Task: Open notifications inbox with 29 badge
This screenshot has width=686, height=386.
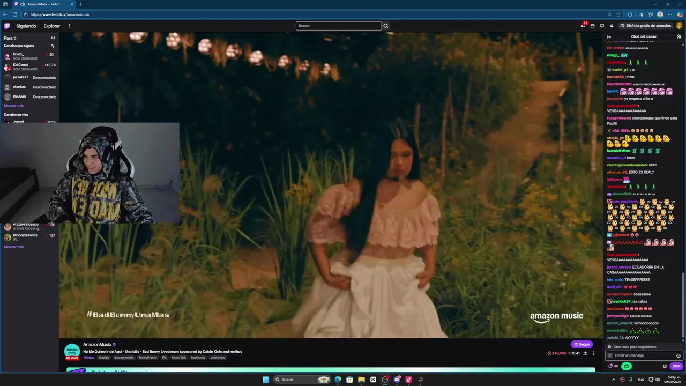Action: click(583, 26)
